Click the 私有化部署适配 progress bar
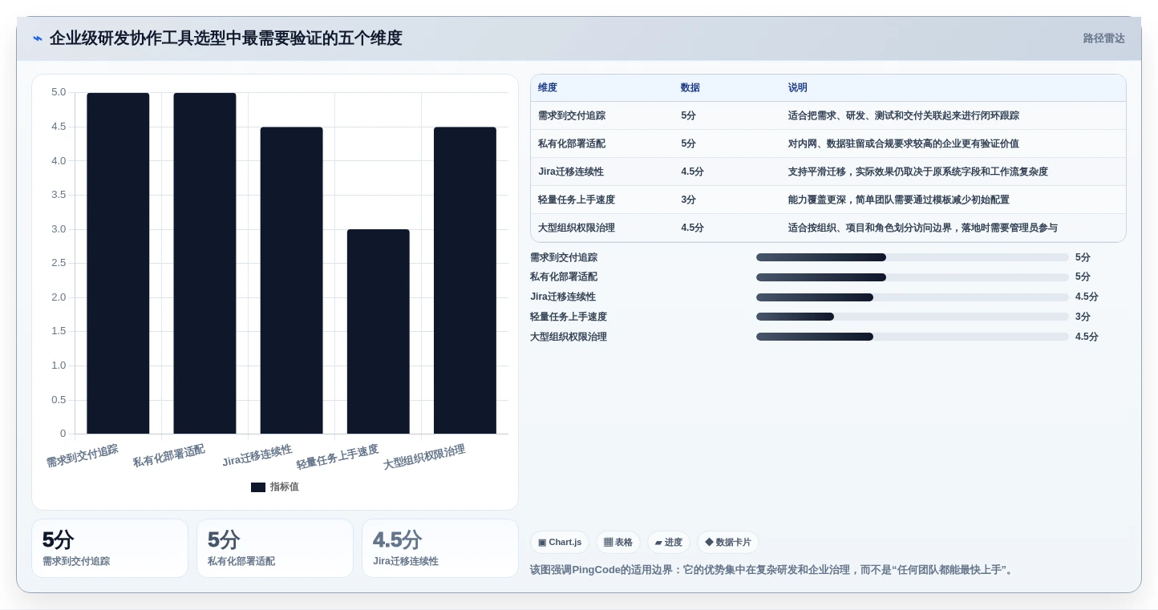The height and width of the screenshot is (610, 1158). [913, 277]
